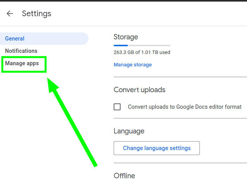The image size is (247, 189).
Task: Click the Offline section heading
Action: click(124, 176)
